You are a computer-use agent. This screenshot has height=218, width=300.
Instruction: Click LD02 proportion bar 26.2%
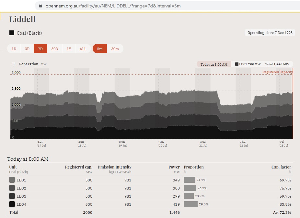pos(190,188)
